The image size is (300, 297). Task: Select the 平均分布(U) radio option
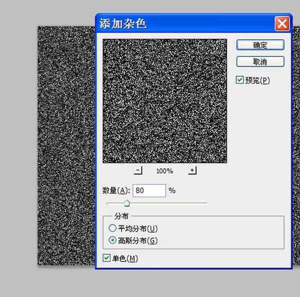[x=112, y=228]
